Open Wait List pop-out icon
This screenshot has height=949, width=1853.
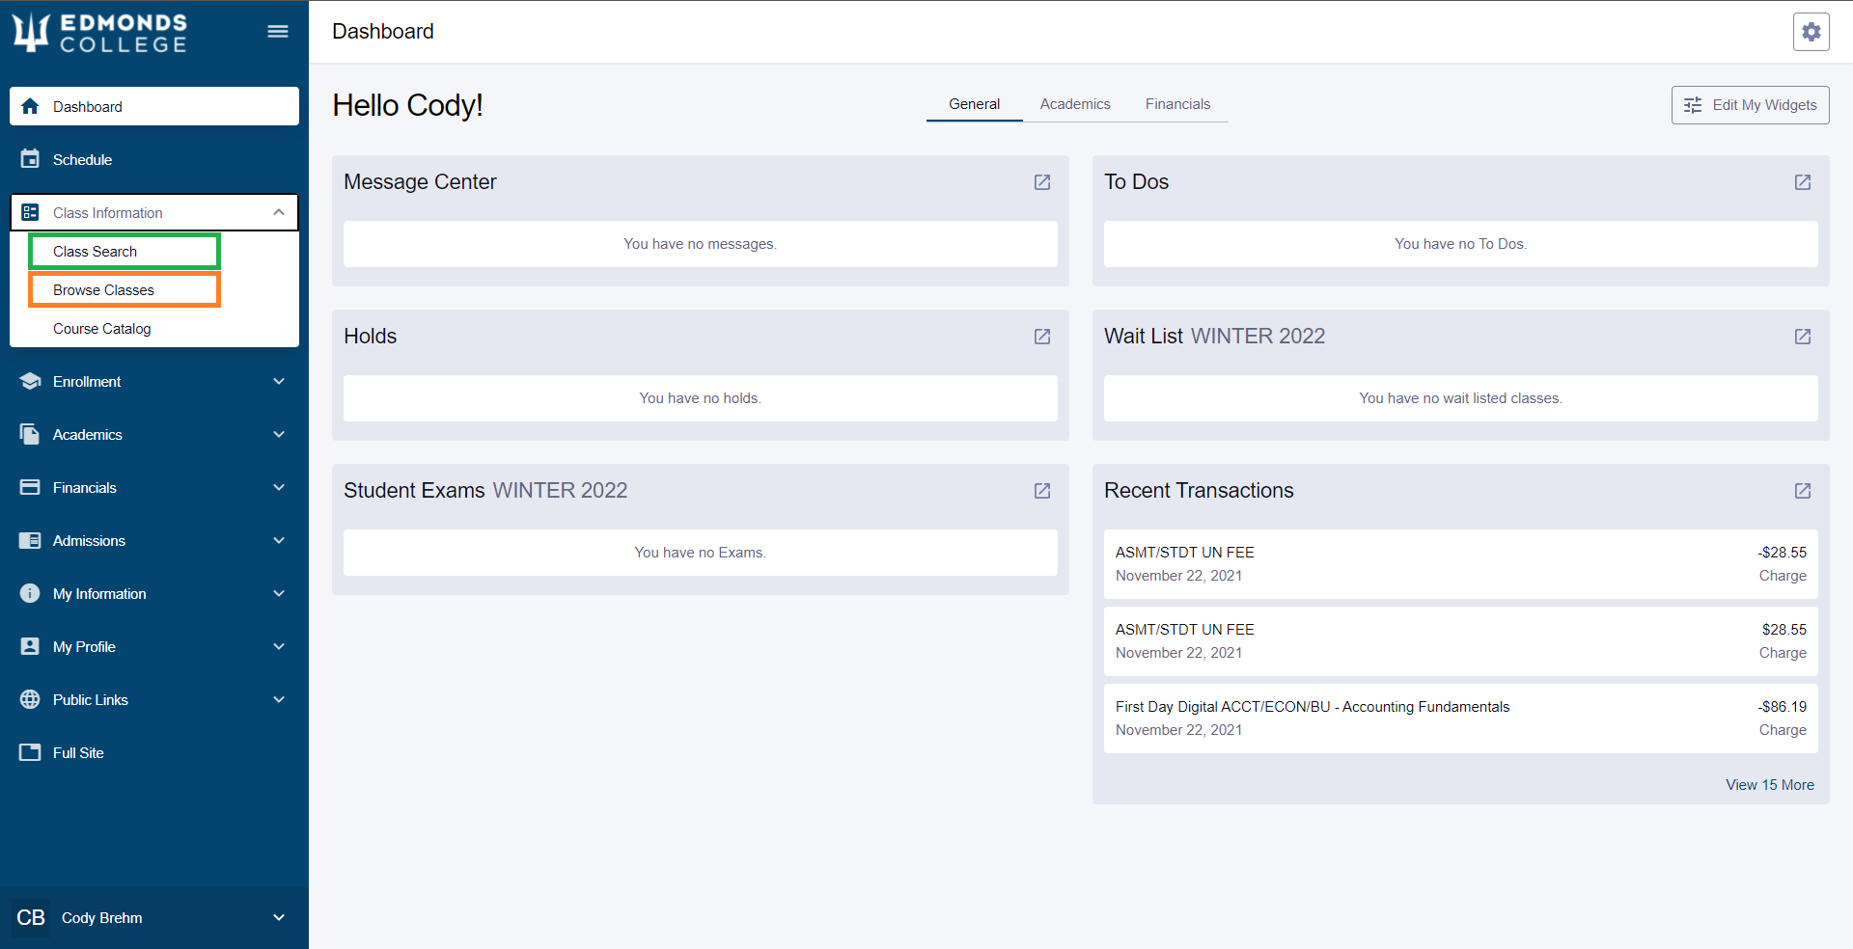click(x=1803, y=337)
